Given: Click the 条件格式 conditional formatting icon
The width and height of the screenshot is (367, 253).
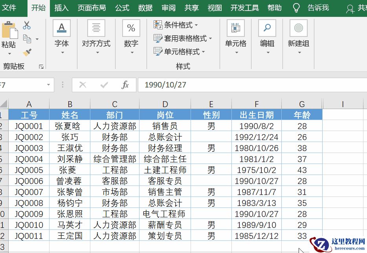Looking at the screenshot, I should tap(158, 25).
